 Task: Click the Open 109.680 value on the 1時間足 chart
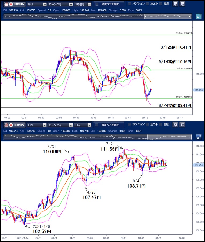66,10
